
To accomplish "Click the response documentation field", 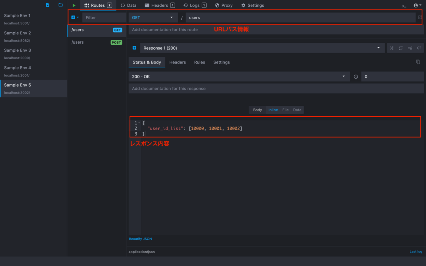I will click(x=276, y=88).
